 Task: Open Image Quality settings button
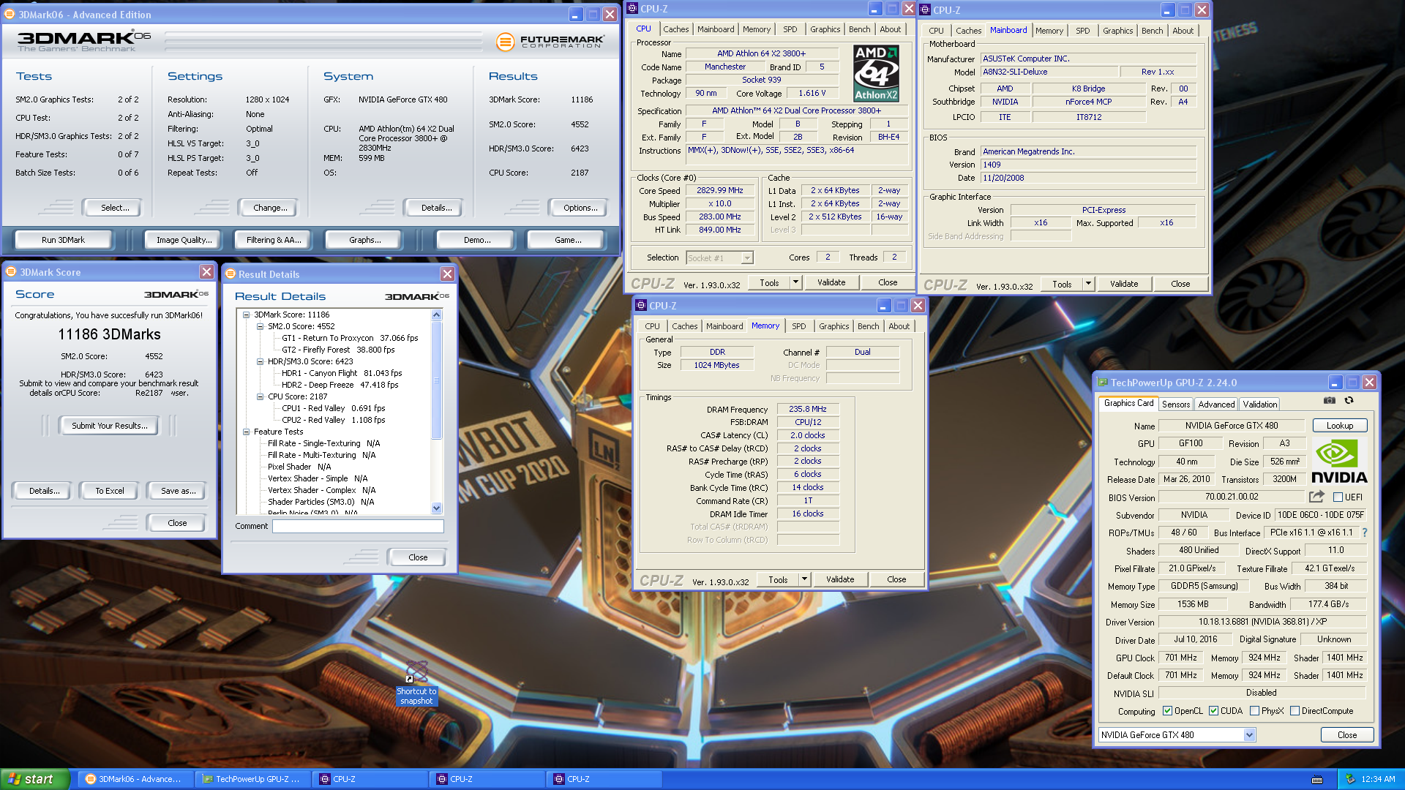tap(184, 240)
